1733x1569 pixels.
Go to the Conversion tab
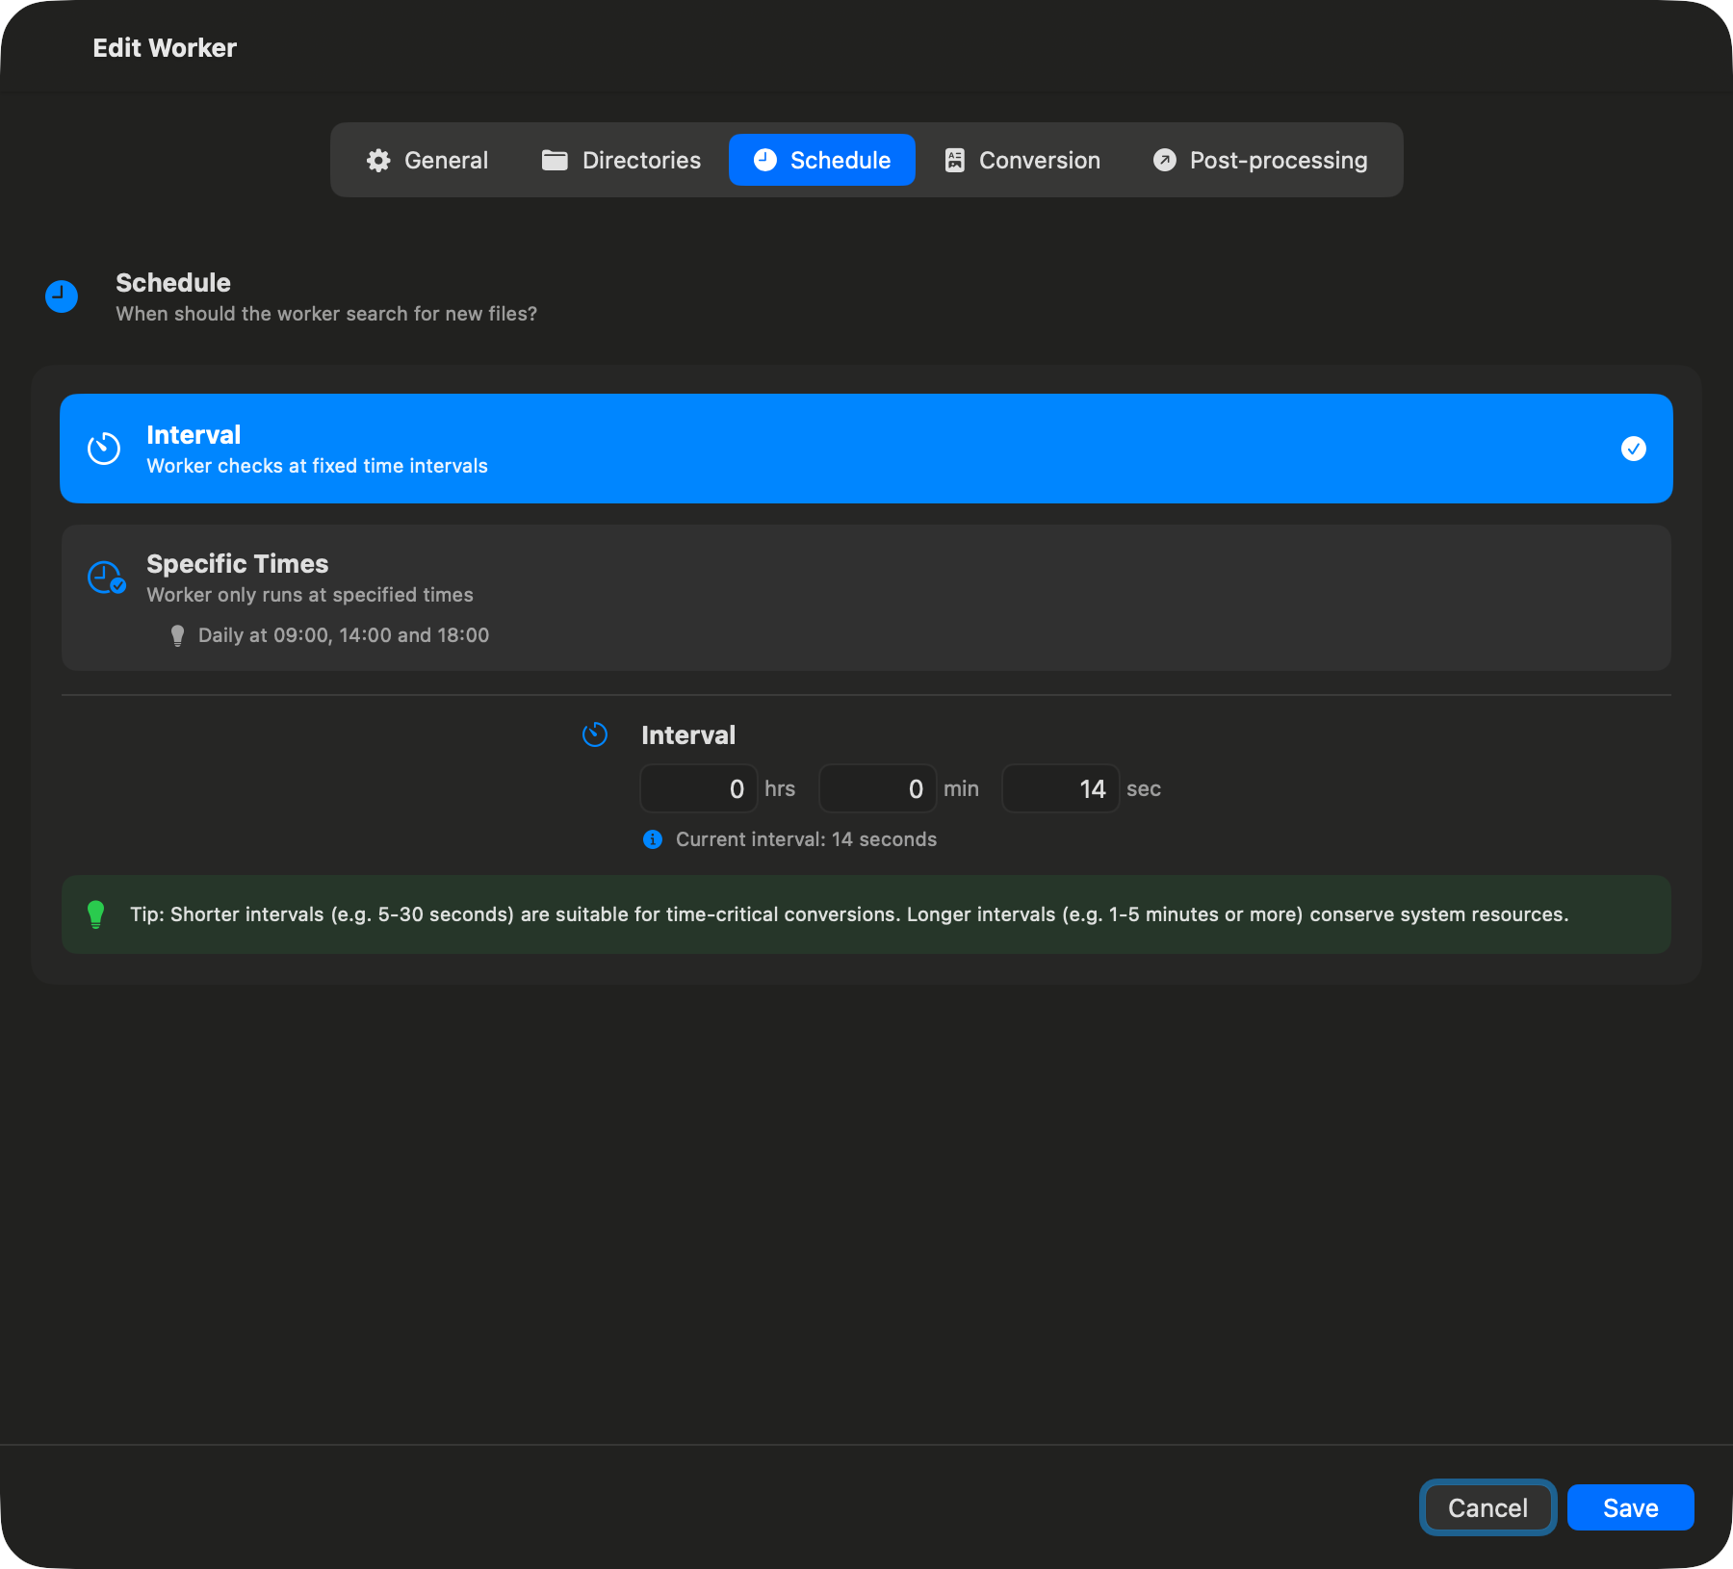pos(1022,160)
